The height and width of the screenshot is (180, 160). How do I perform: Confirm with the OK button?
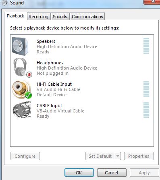point(79,173)
